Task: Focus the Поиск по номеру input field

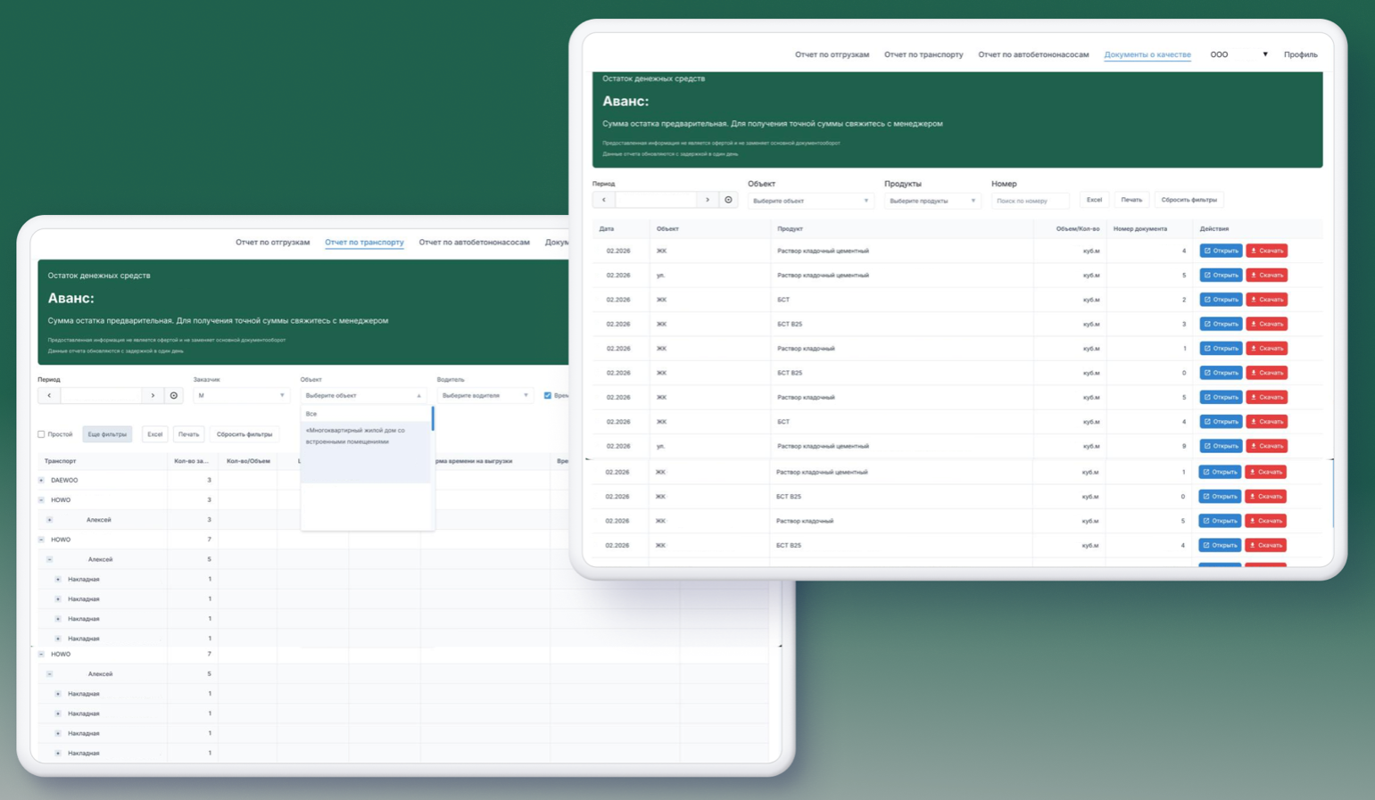Action: 1030,201
